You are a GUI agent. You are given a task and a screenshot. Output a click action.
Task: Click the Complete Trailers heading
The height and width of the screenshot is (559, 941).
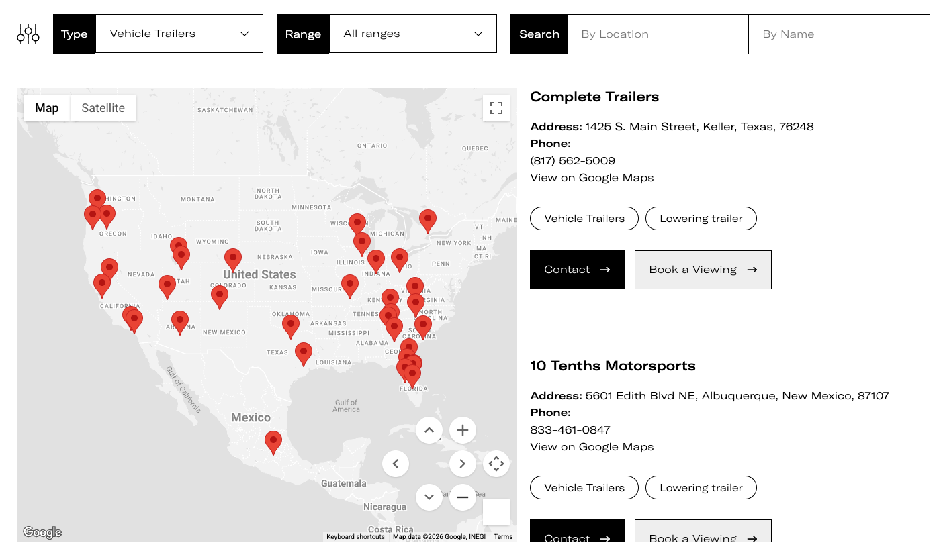coord(594,97)
